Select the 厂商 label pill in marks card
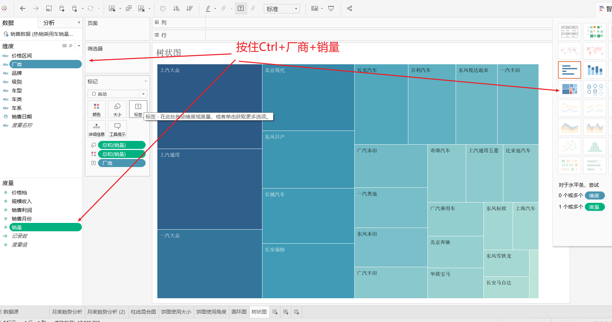Image resolution: width=612 pixels, height=322 pixels. 122,163
